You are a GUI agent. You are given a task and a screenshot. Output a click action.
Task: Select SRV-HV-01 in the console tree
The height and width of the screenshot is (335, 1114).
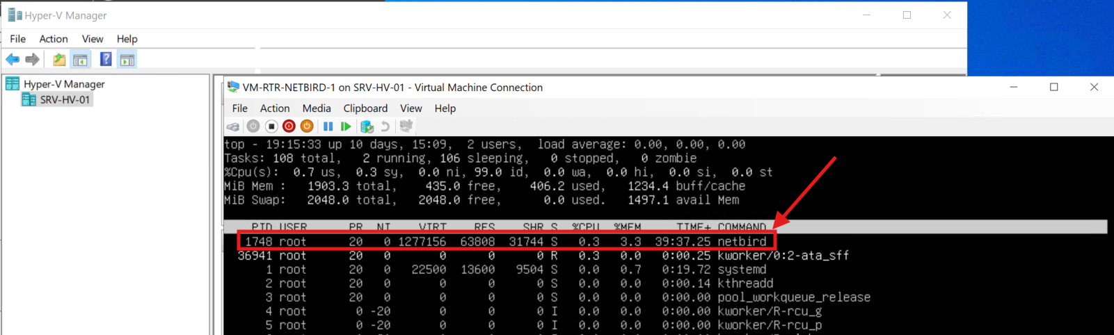pos(65,100)
